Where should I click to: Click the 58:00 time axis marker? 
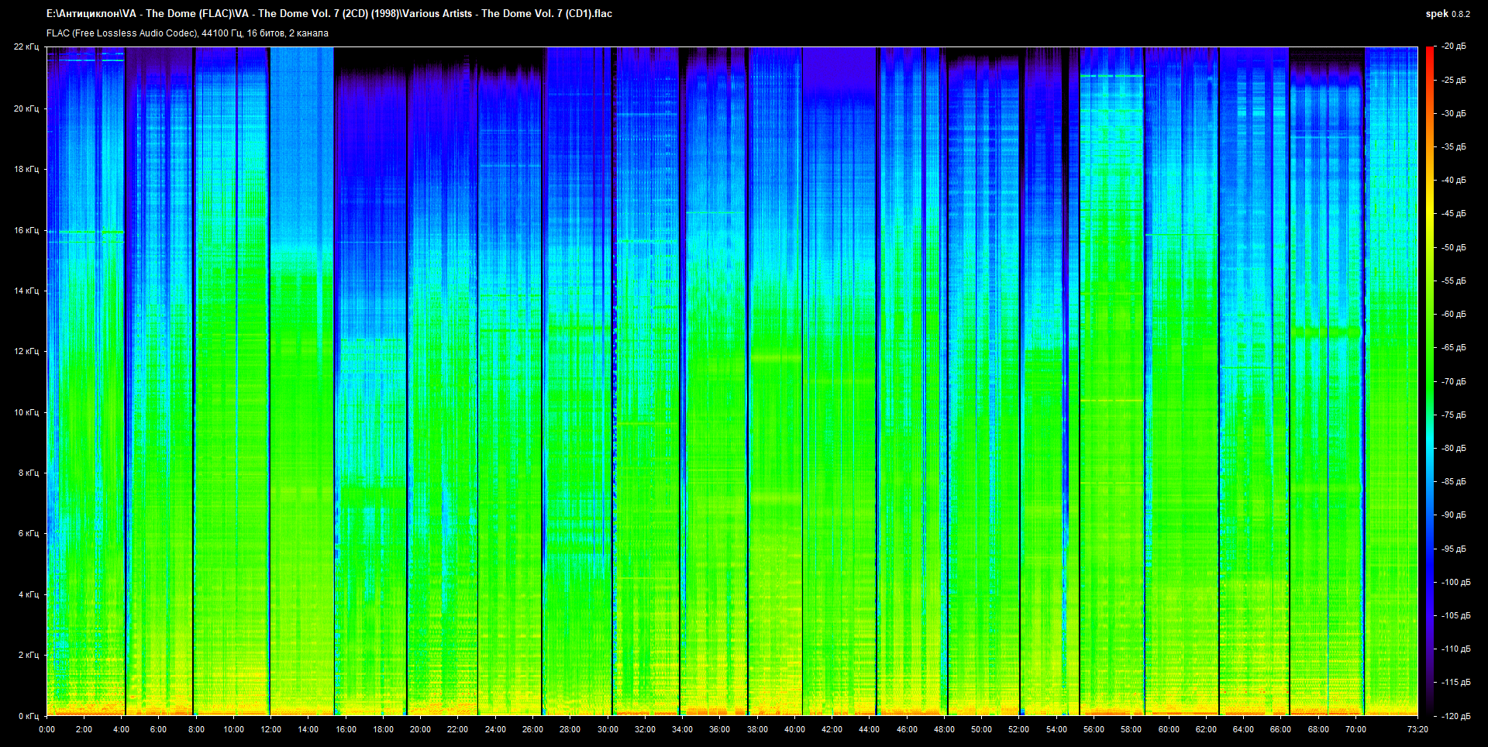pyautogui.click(x=1131, y=729)
